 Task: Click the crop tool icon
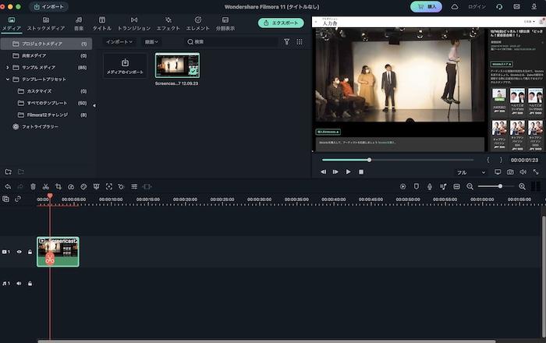(58, 187)
